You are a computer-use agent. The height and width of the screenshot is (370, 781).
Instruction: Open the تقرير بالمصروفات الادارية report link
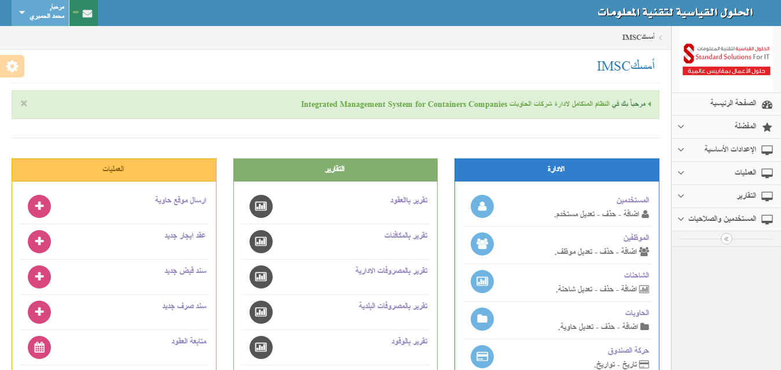pos(391,271)
